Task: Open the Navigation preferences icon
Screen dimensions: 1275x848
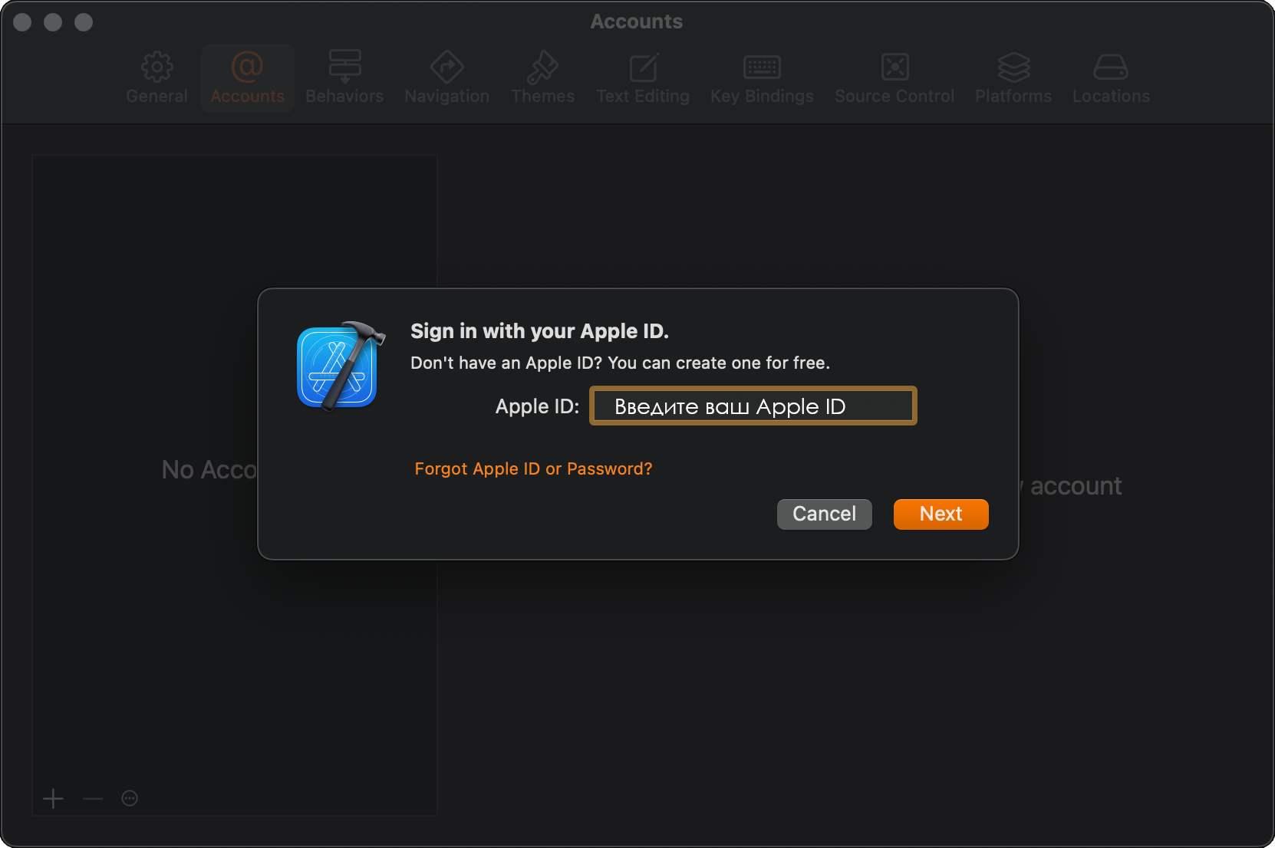Action: (446, 68)
